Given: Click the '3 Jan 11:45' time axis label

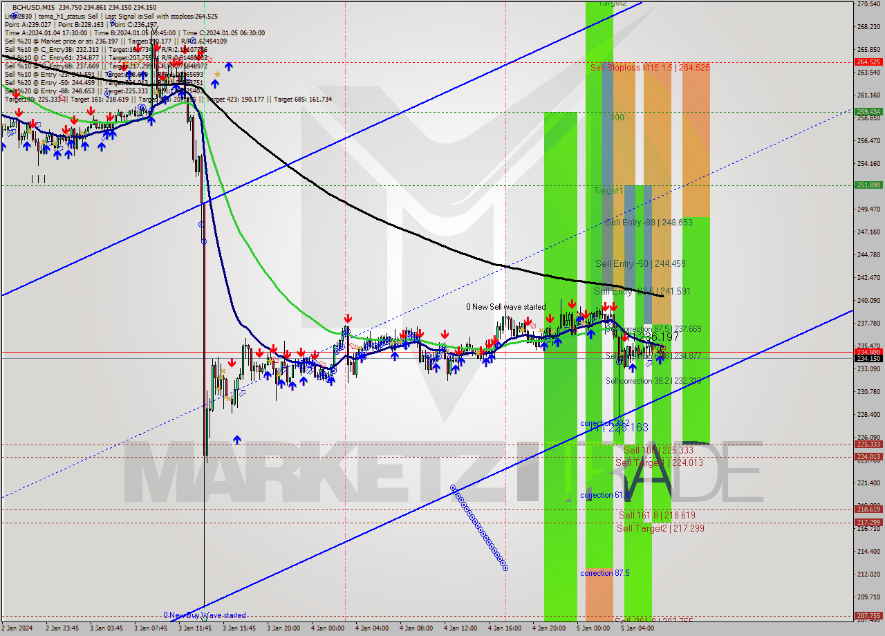Looking at the screenshot, I should [195, 628].
